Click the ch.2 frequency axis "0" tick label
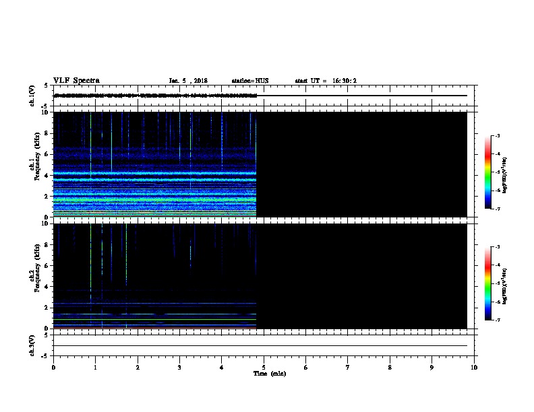The image size is (534, 412). 47,329
